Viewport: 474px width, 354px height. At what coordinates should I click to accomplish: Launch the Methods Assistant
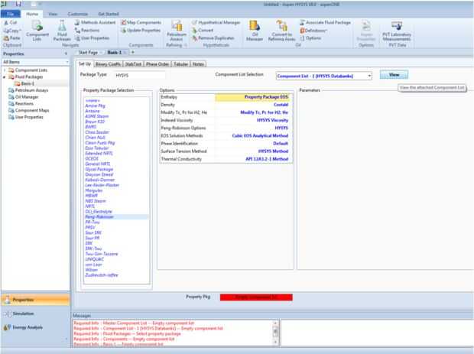95,23
